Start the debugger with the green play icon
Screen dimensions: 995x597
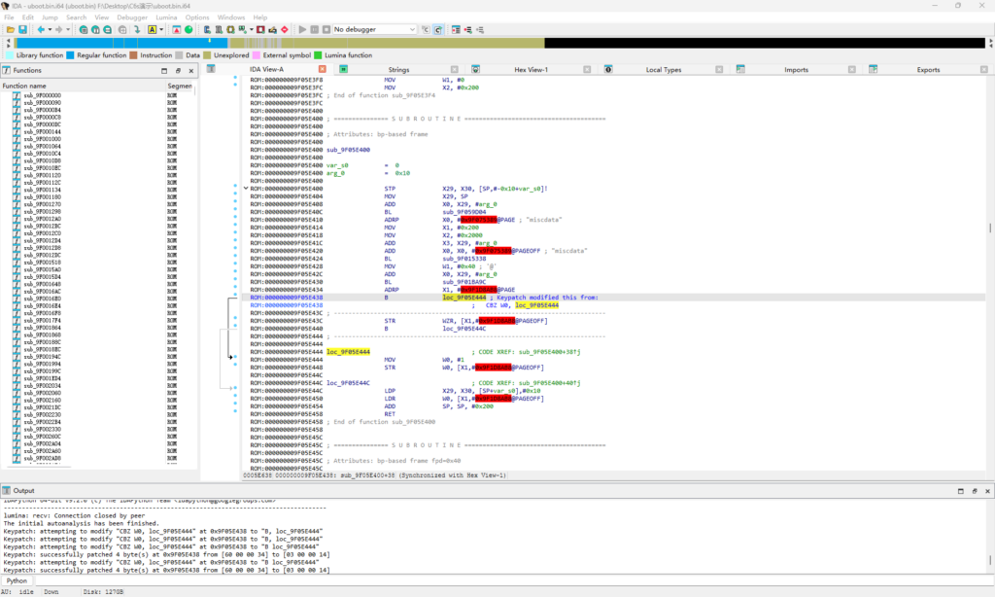point(302,29)
